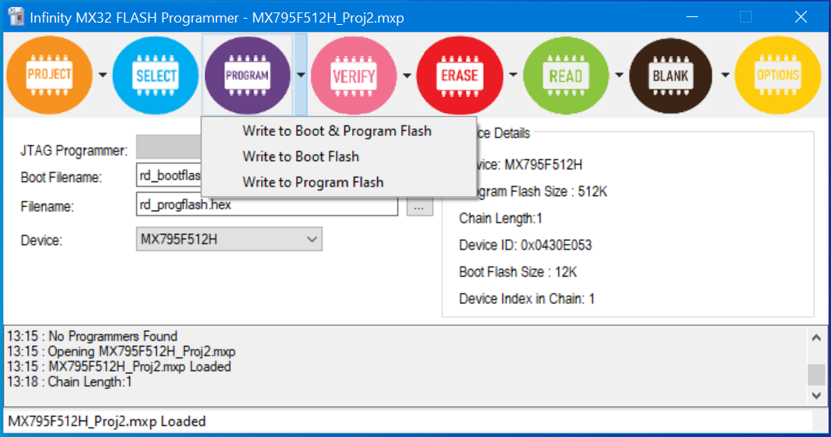
Task: Click the orange PROJECT toolbar icon
Action: (x=49, y=75)
